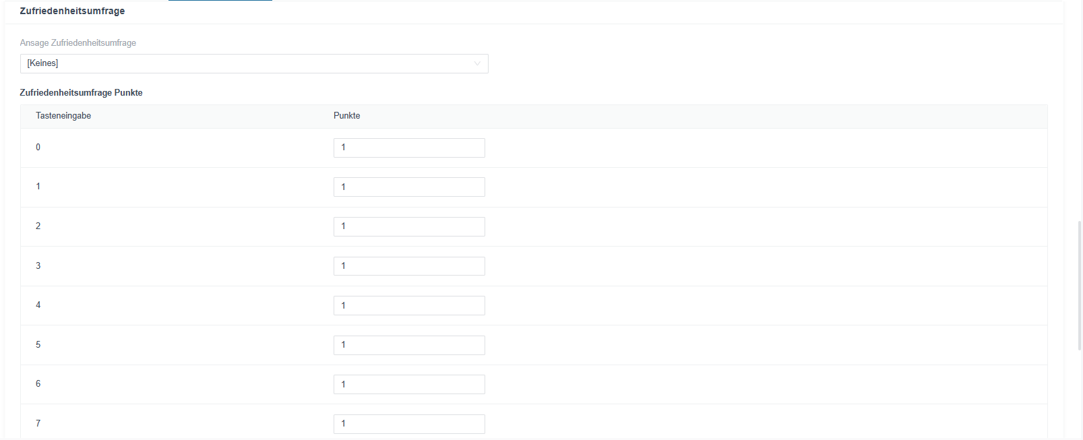Image resolution: width=1083 pixels, height=440 pixels.
Task: Edit the Punkte field for key 2
Action: tap(409, 226)
